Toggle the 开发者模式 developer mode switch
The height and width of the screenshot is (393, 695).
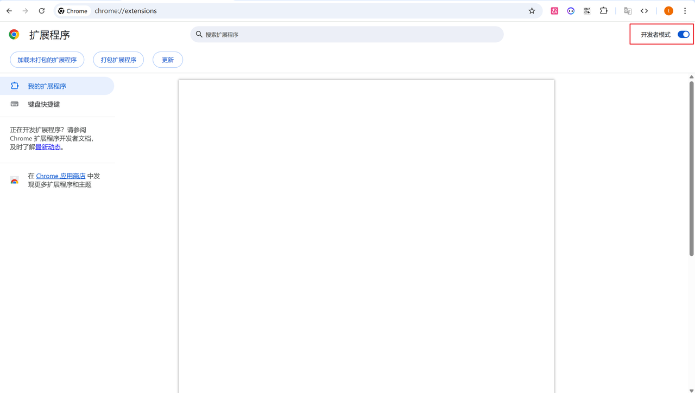683,35
